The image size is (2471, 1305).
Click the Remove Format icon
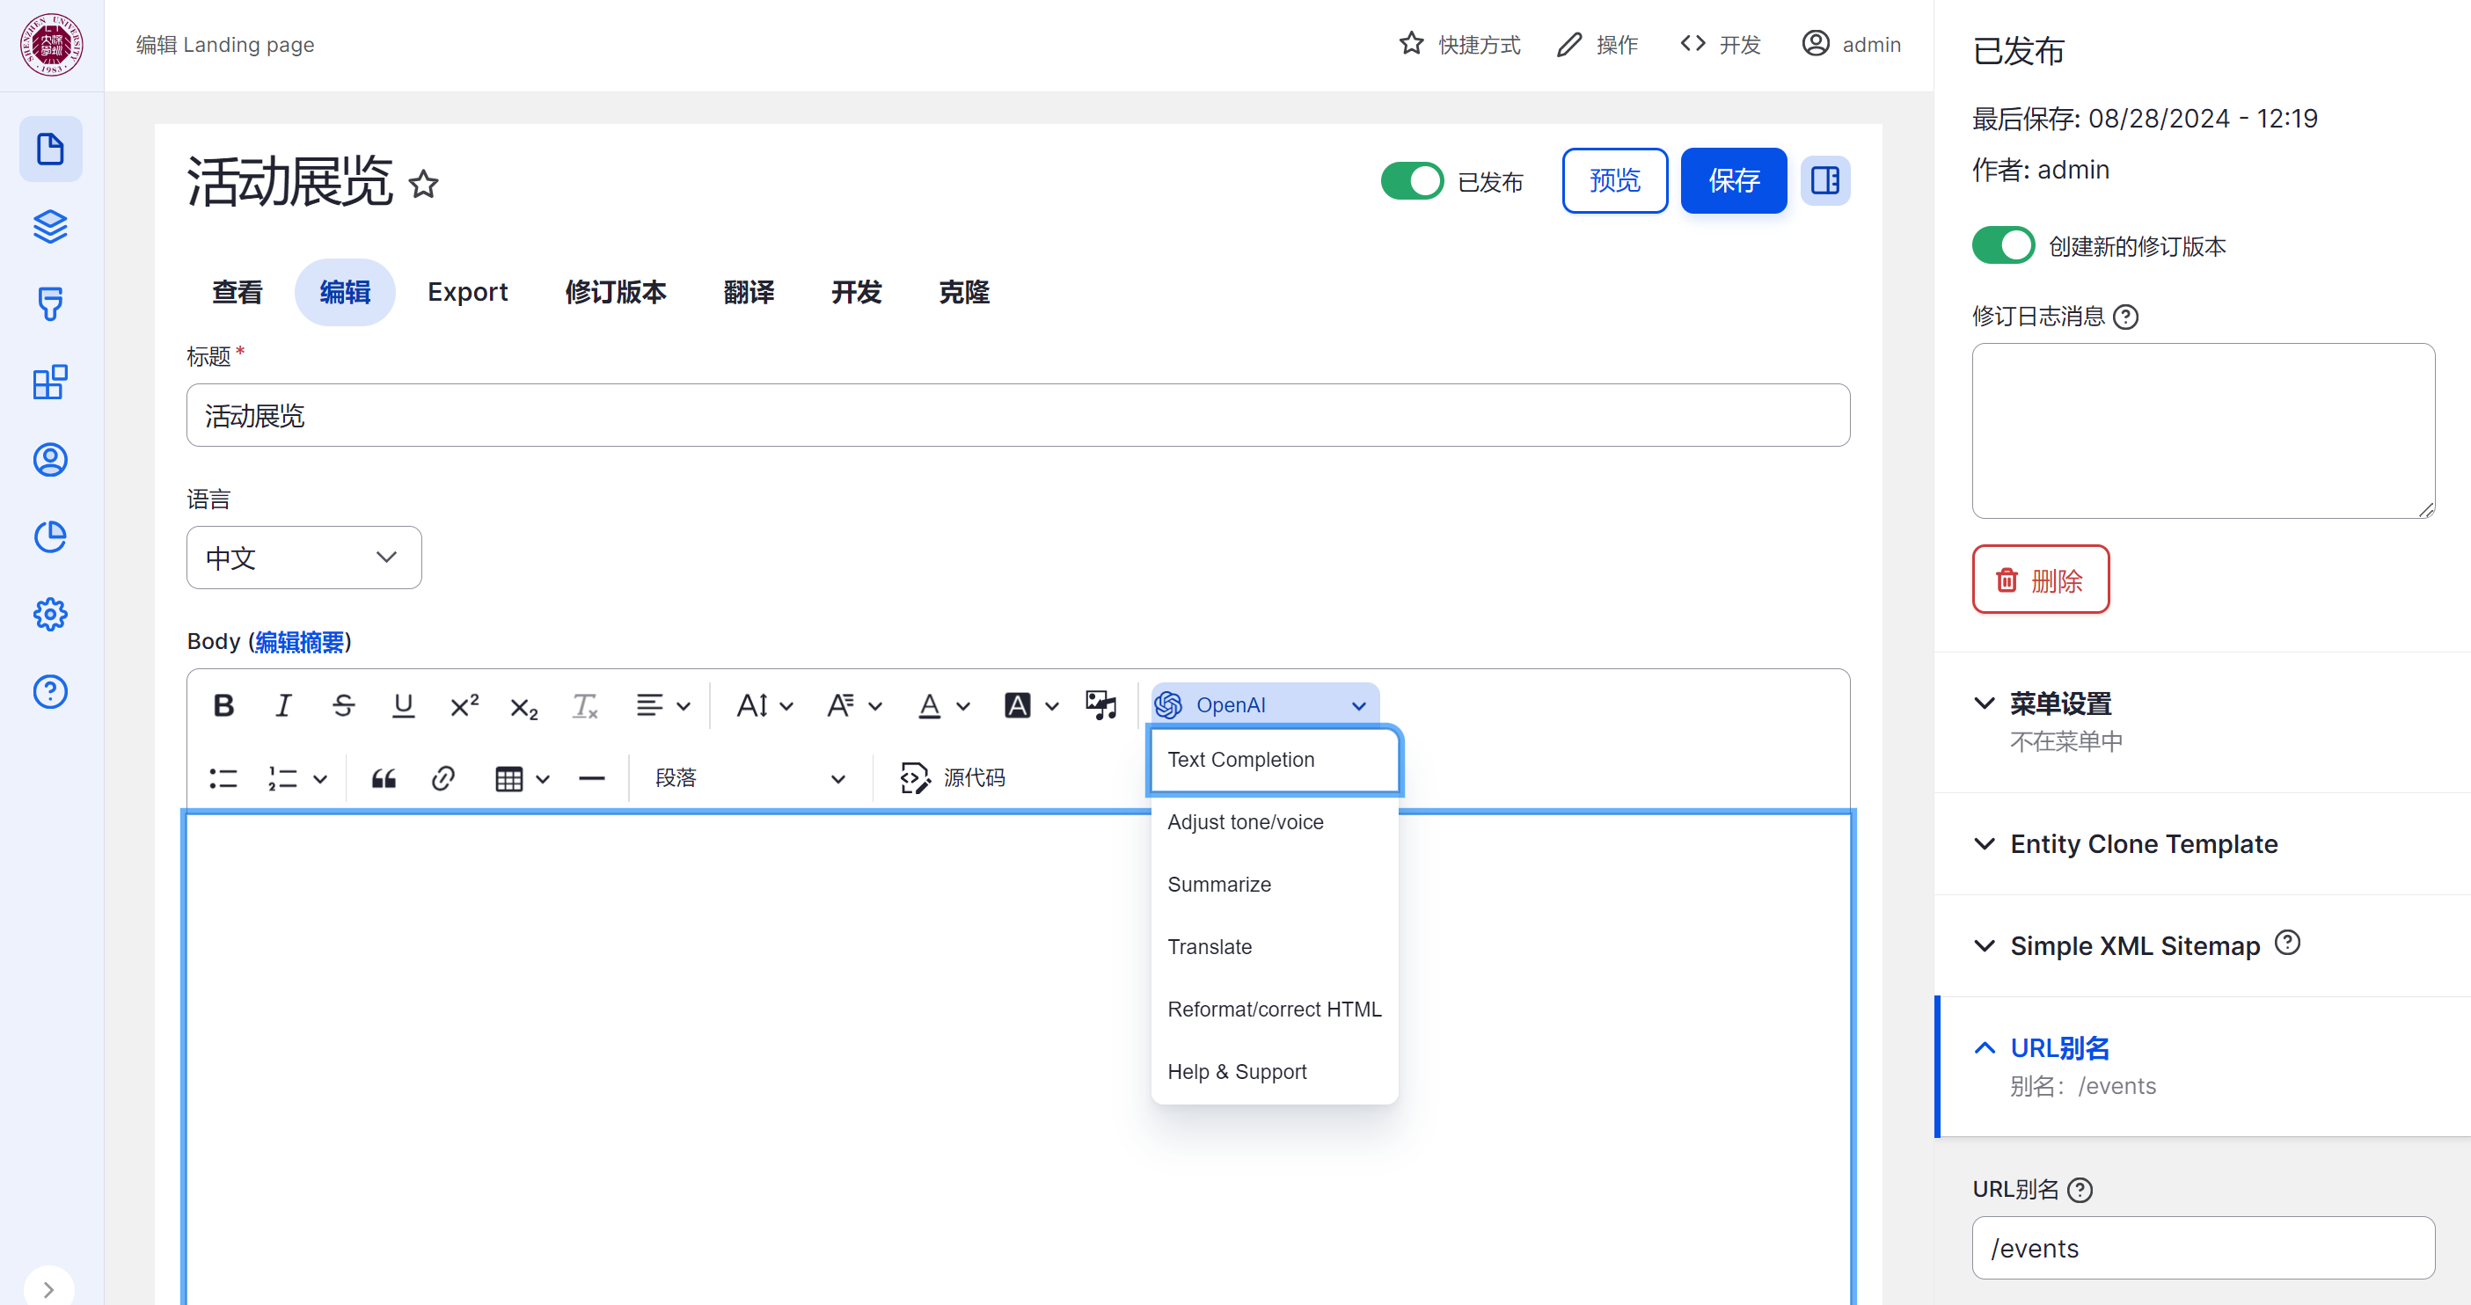(584, 706)
